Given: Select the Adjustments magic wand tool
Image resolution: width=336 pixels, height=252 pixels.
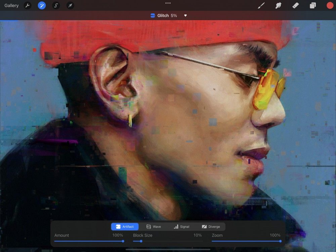Looking at the screenshot, I should (42, 5).
